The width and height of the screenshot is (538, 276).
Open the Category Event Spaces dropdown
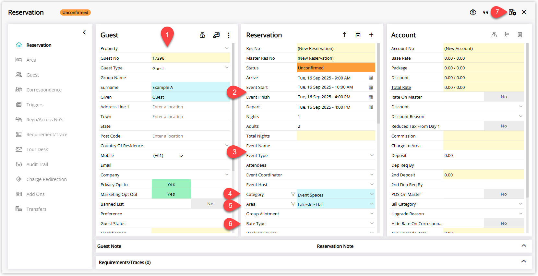pos(372,194)
